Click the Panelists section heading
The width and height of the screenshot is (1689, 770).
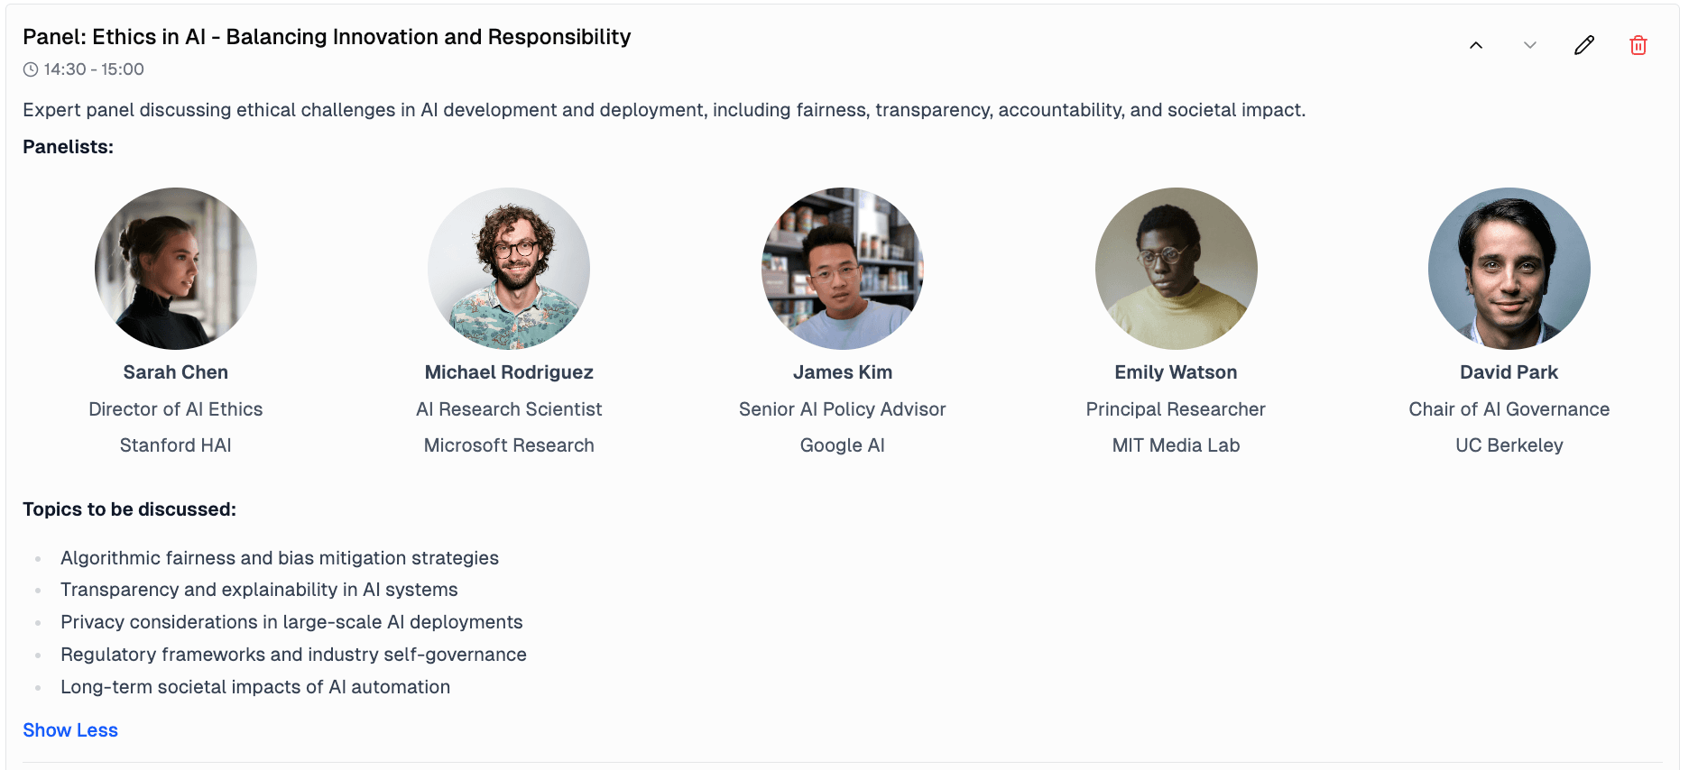[68, 146]
